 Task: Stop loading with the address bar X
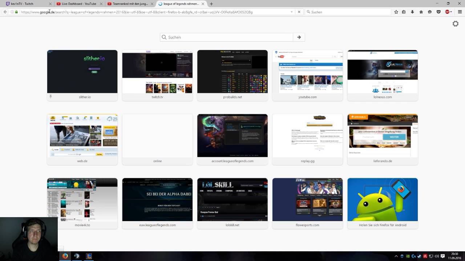299,12
